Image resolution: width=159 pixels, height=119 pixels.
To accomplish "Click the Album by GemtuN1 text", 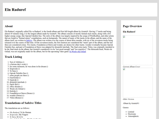I will click(x=131, y=103).
